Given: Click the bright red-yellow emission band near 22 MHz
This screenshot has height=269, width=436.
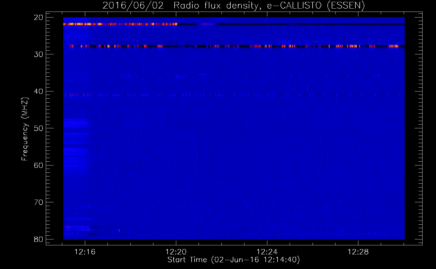Looking at the screenshot, I should pos(120,24).
